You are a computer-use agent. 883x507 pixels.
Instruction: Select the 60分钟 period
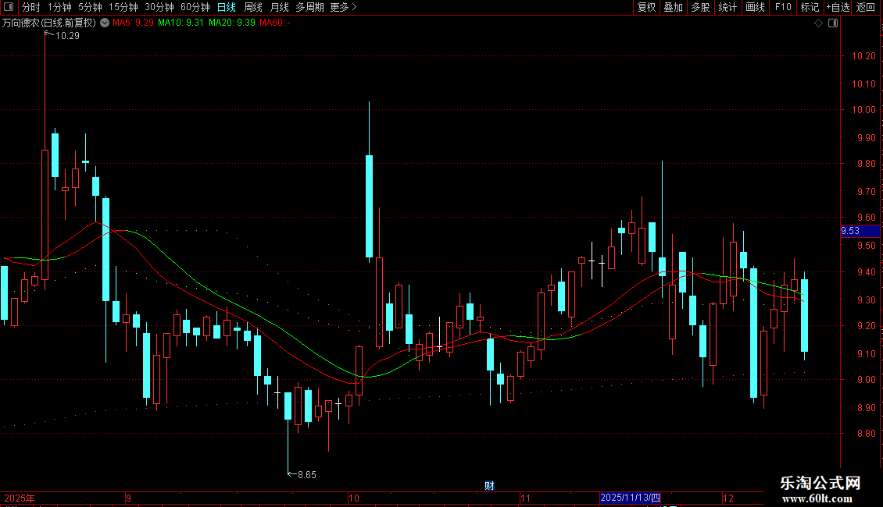pos(195,7)
